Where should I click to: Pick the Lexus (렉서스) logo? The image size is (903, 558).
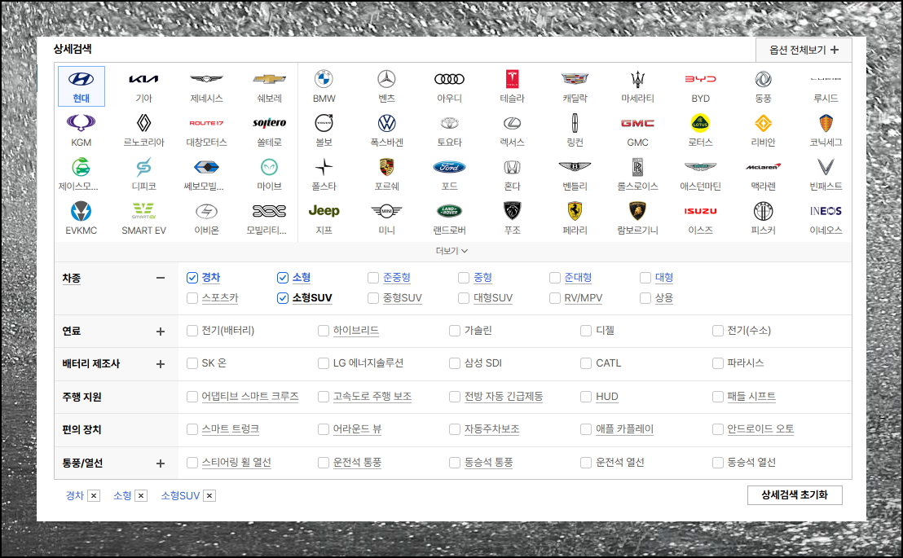pyautogui.click(x=512, y=123)
